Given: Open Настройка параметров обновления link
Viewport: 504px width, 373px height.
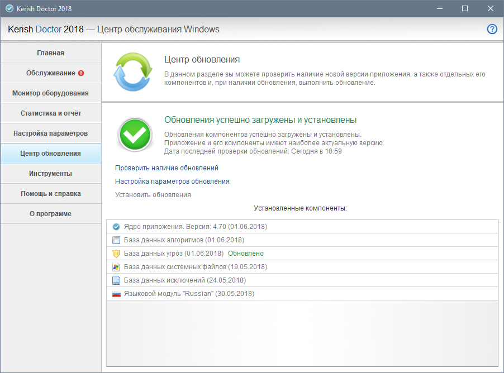Looking at the screenshot, I should tap(172, 181).
